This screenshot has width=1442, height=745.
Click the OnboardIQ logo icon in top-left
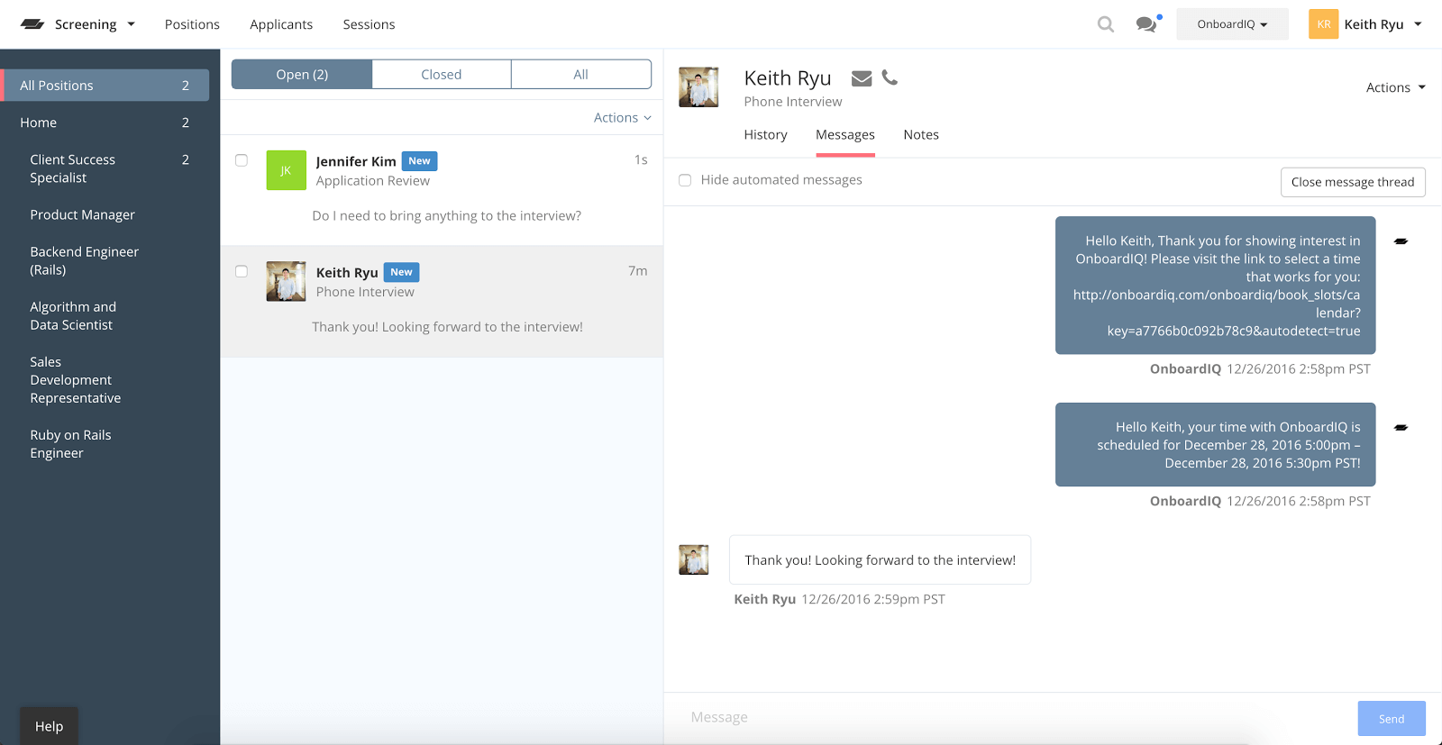[x=32, y=24]
